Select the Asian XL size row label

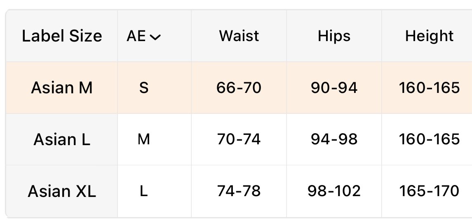click(x=62, y=191)
